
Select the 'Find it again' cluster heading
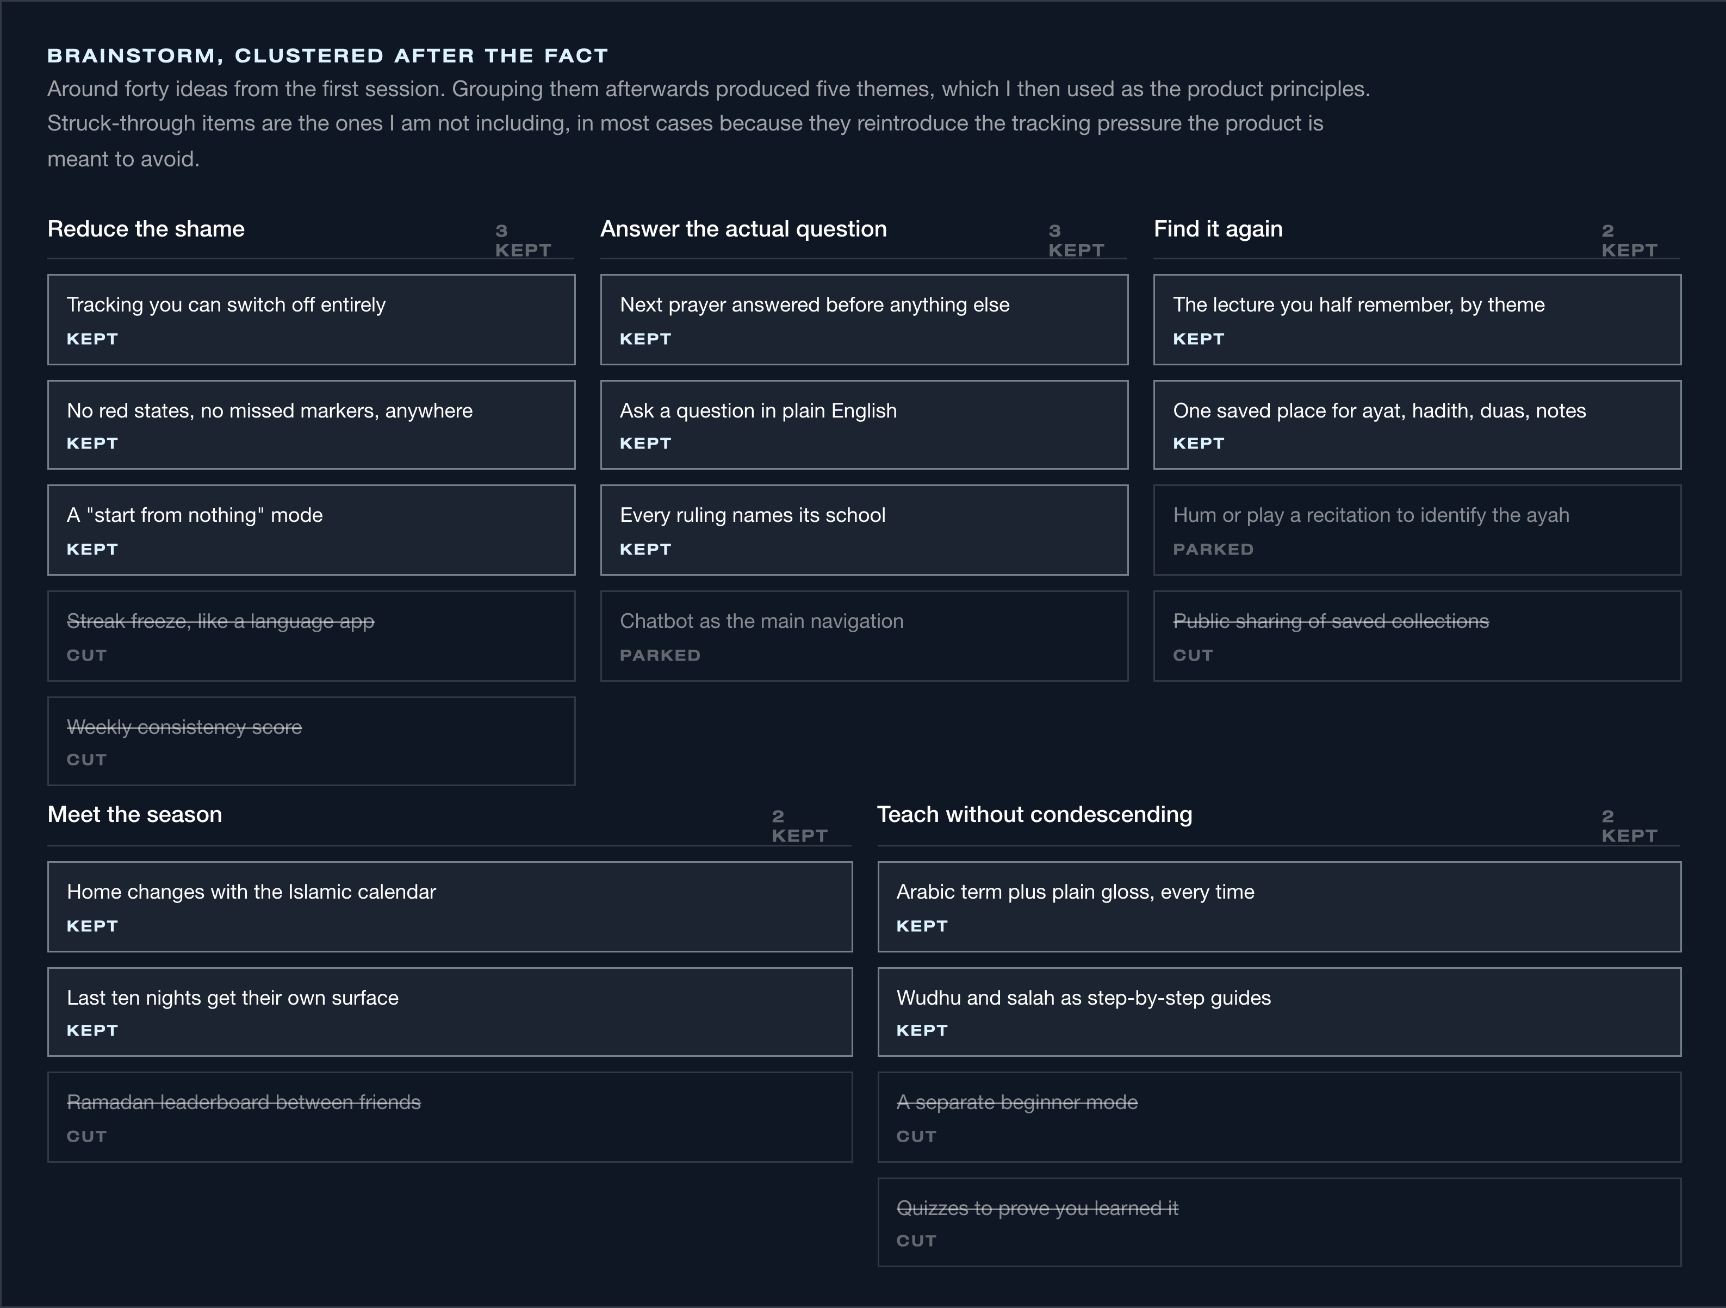pos(1218,228)
